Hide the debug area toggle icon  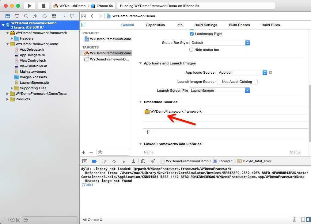click(x=85, y=161)
